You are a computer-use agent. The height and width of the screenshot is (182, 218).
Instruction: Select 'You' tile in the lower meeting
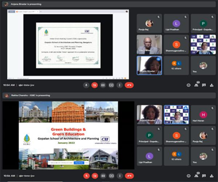(203, 156)
